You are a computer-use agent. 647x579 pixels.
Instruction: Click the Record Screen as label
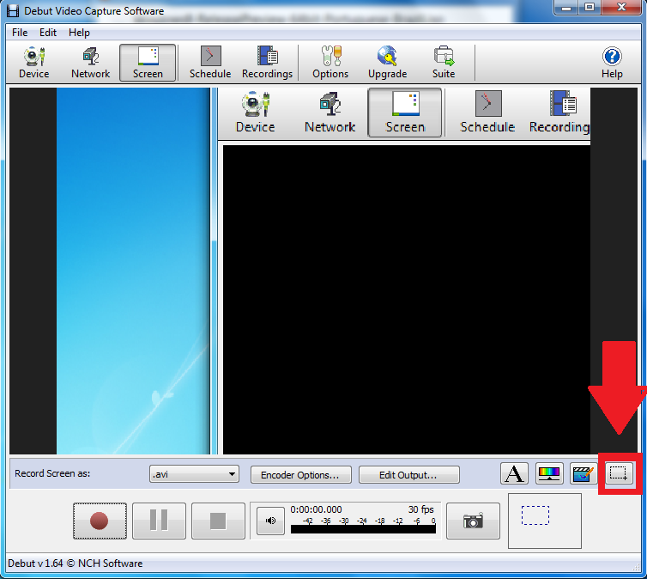point(52,473)
